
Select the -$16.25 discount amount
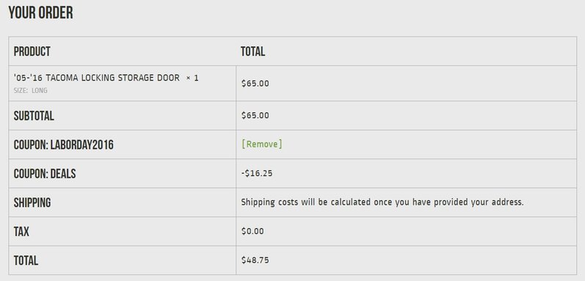tap(257, 173)
